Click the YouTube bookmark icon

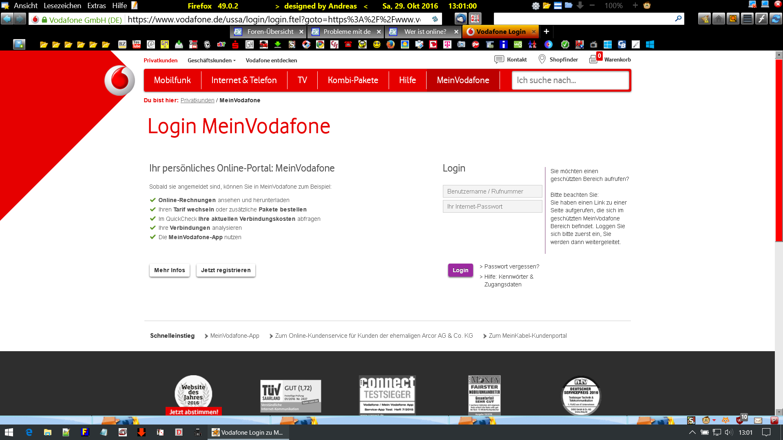tap(137, 44)
